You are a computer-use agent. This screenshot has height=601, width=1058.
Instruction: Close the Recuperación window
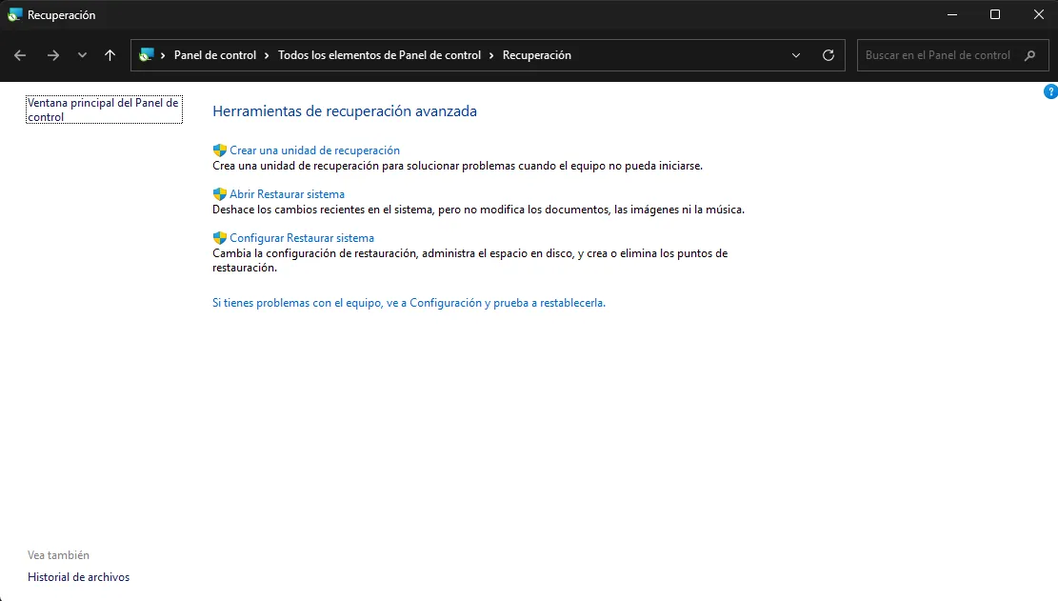[x=1038, y=15]
